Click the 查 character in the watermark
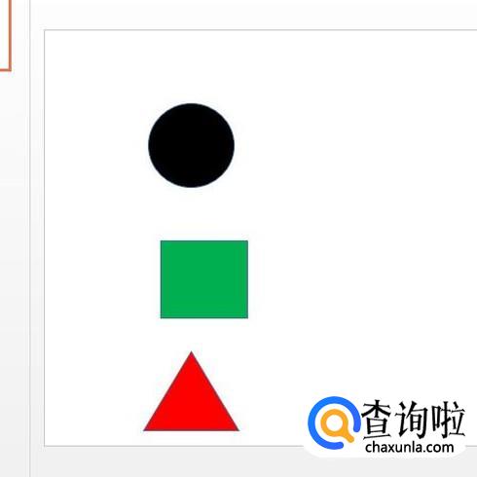The height and width of the screenshot is (477, 477). (377, 419)
